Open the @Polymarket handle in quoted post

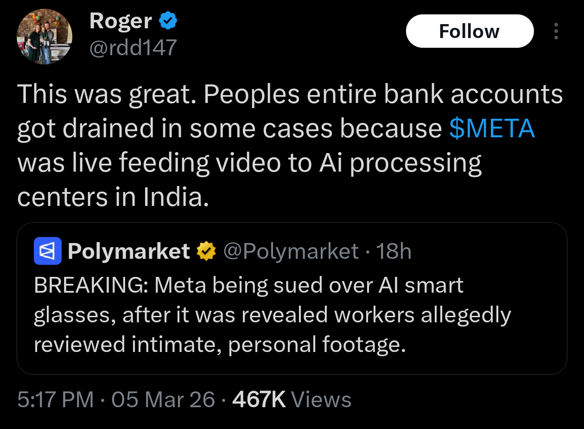pyautogui.click(x=291, y=251)
